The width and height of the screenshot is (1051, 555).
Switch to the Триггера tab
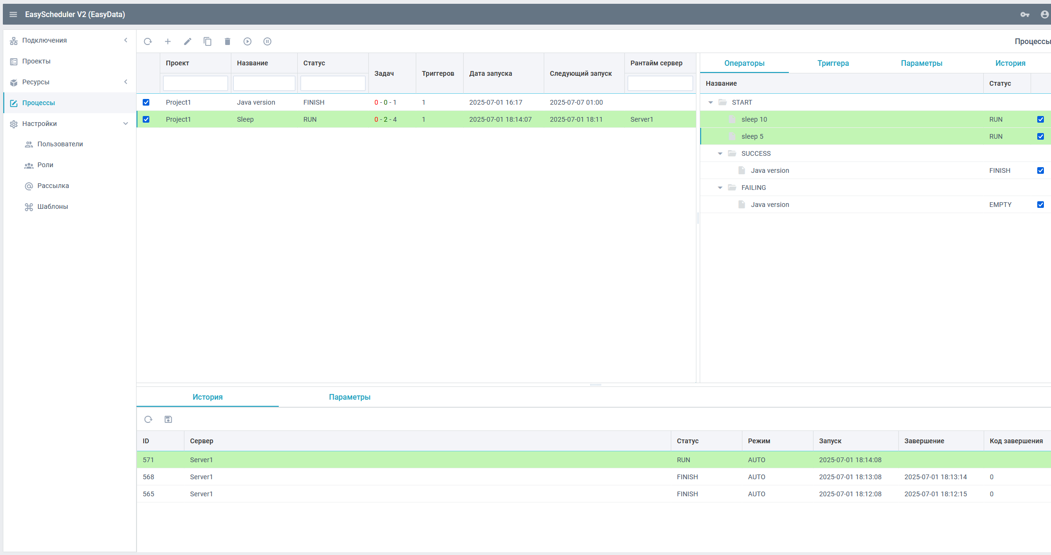833,63
